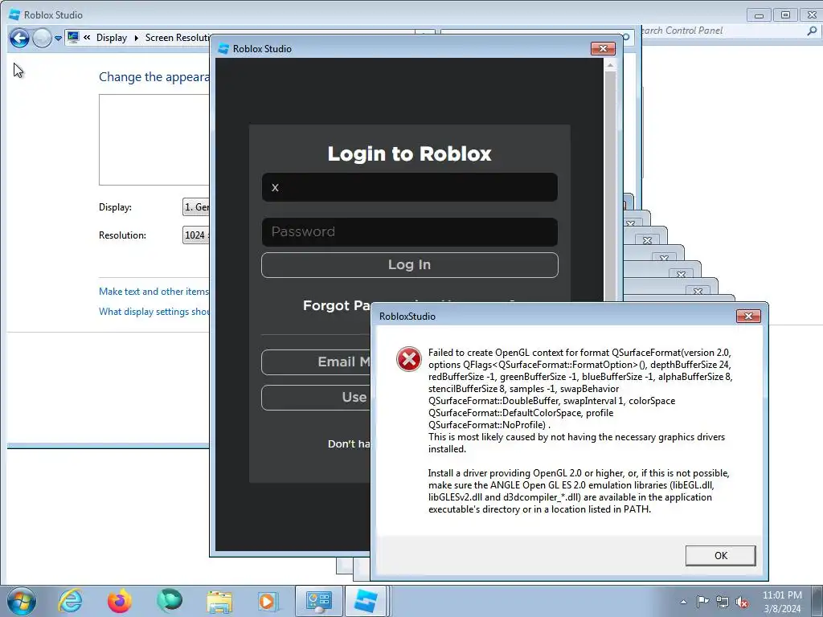Click the Email Me button in login
823x617 pixels.
coord(315,362)
